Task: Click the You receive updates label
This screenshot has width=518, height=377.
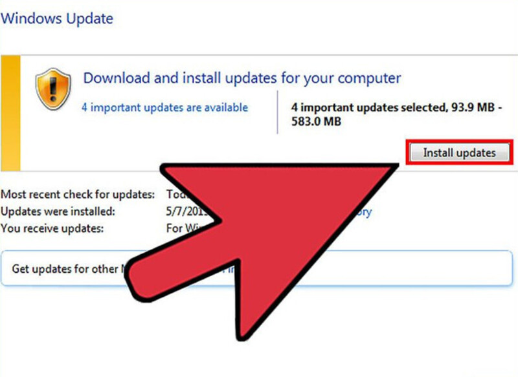Action: coord(52,228)
